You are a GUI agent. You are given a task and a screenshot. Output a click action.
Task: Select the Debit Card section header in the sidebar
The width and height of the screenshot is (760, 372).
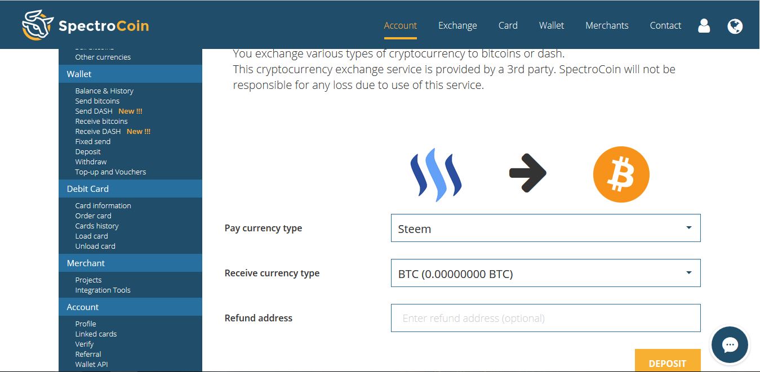click(130, 189)
